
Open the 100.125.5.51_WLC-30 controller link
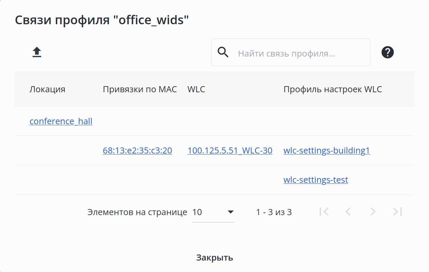(x=230, y=150)
